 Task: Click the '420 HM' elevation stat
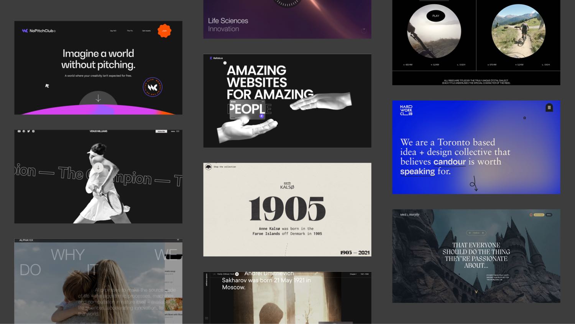pyautogui.click(x=408, y=65)
